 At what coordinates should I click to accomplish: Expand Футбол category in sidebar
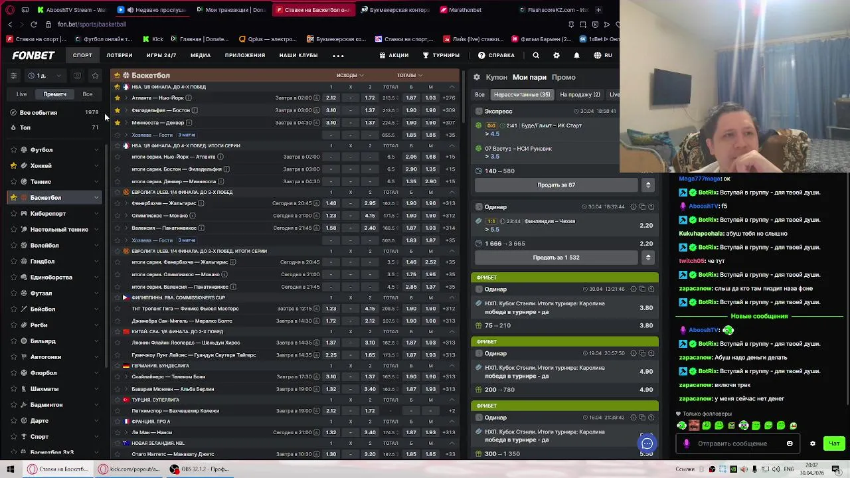coord(96,150)
